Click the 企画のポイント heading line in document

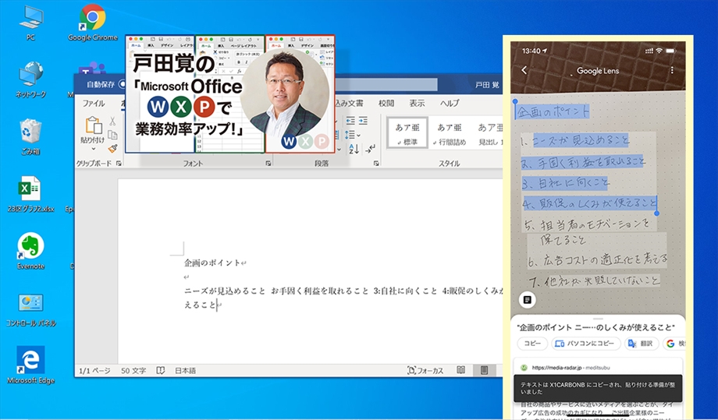tap(212, 263)
